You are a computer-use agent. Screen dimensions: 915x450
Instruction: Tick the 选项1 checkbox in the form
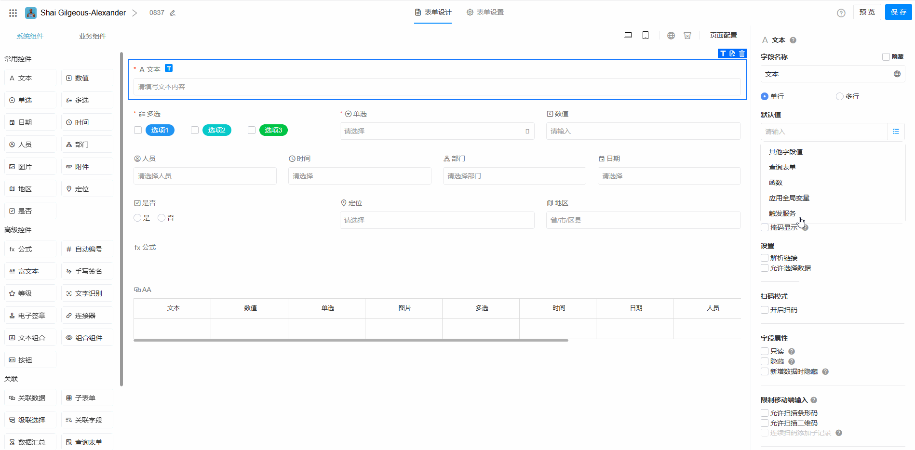tap(138, 130)
